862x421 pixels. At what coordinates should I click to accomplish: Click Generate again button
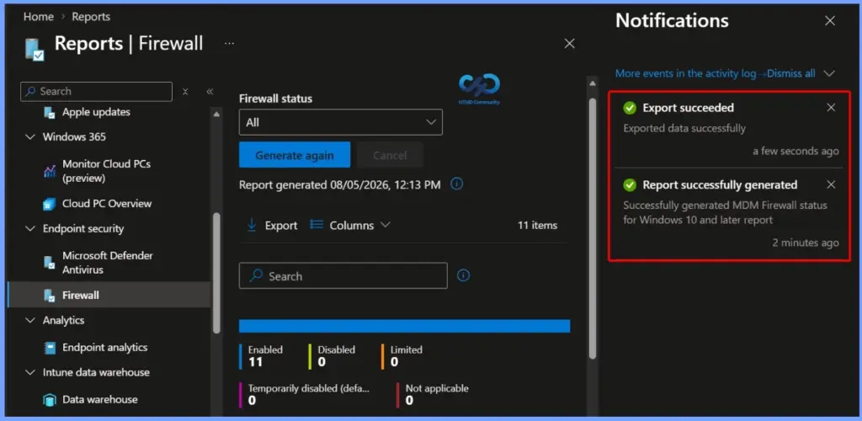[295, 155]
